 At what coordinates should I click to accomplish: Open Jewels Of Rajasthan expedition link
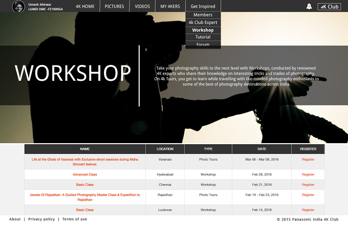[x=85, y=197]
